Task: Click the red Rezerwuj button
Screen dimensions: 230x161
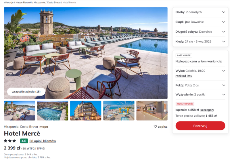Action: [200, 126]
